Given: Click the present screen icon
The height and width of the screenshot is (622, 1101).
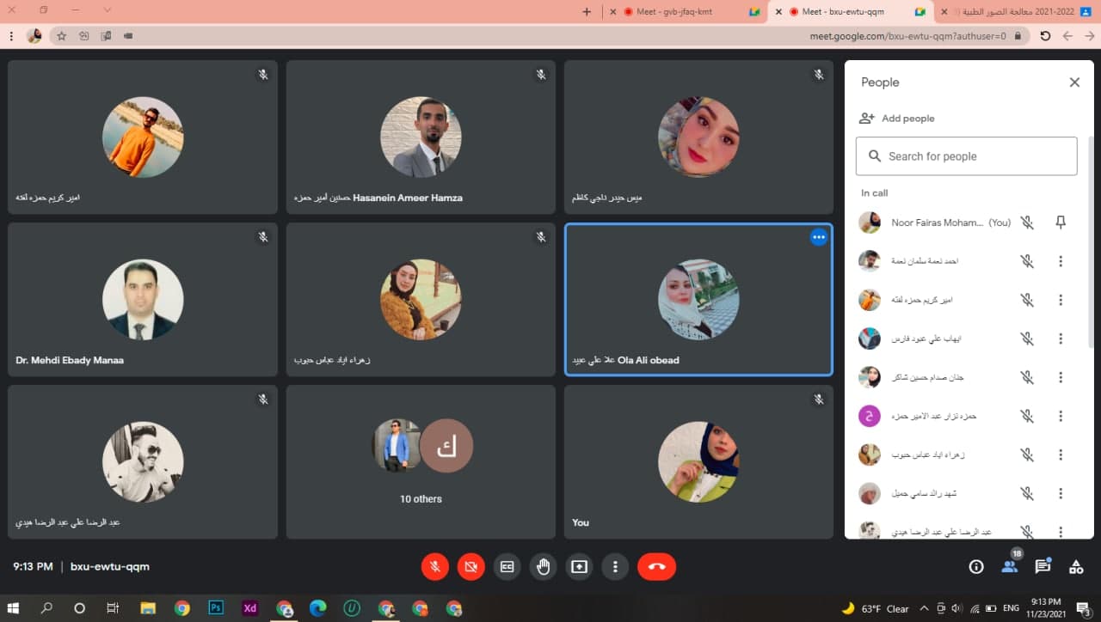Looking at the screenshot, I should 579,567.
